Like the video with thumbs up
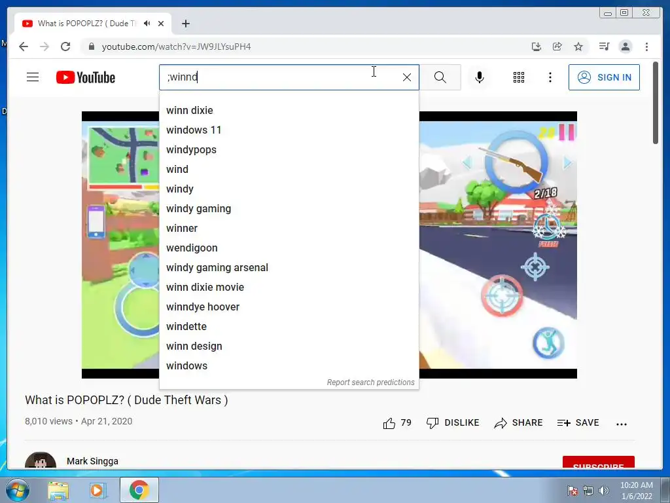This screenshot has height=503, width=670. 397,423
